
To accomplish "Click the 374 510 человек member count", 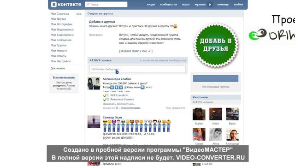I will tap(203, 102).
